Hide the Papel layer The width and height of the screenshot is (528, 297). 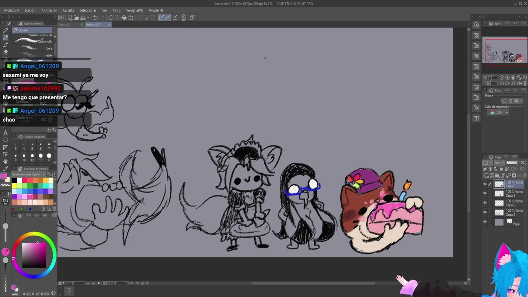(485, 222)
